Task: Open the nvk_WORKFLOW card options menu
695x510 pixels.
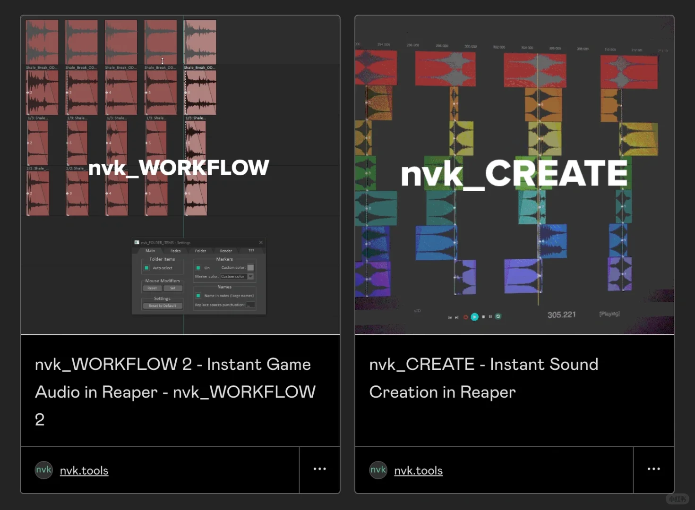Action: [320, 469]
